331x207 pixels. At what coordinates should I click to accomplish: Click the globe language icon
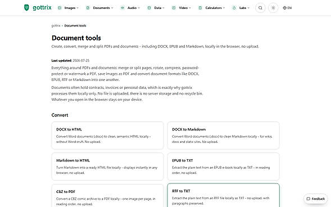pyautogui.click(x=284, y=8)
